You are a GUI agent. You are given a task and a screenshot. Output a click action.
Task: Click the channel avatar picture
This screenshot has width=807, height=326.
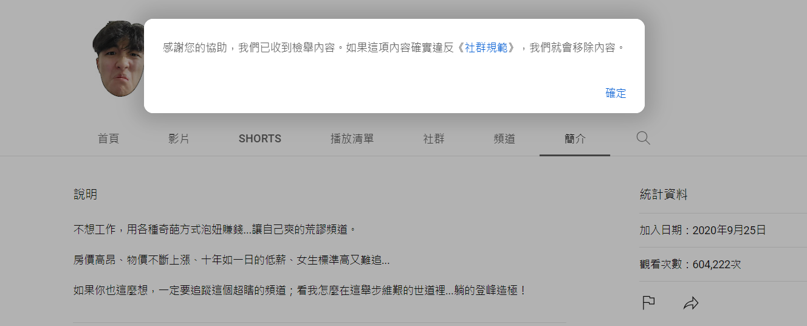(118, 58)
